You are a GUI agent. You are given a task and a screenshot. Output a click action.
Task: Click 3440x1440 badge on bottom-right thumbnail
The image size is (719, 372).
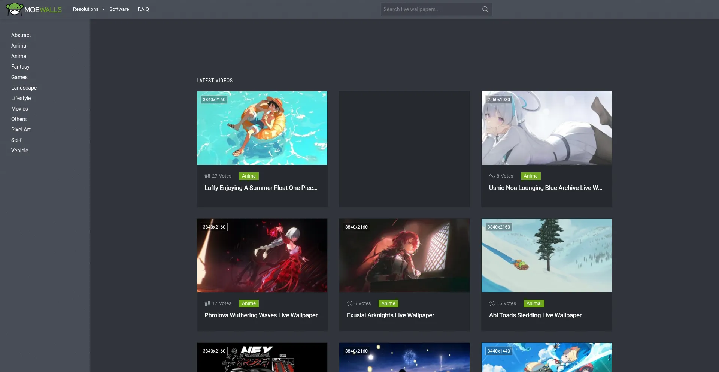point(499,351)
